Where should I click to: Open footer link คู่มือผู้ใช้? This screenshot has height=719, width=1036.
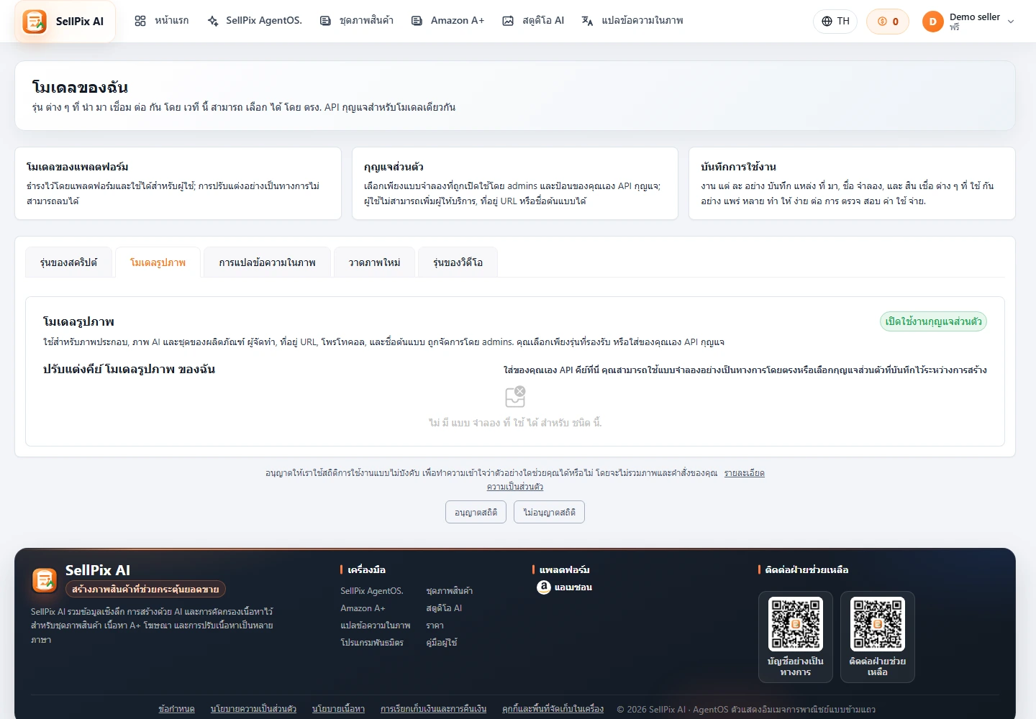coord(442,643)
